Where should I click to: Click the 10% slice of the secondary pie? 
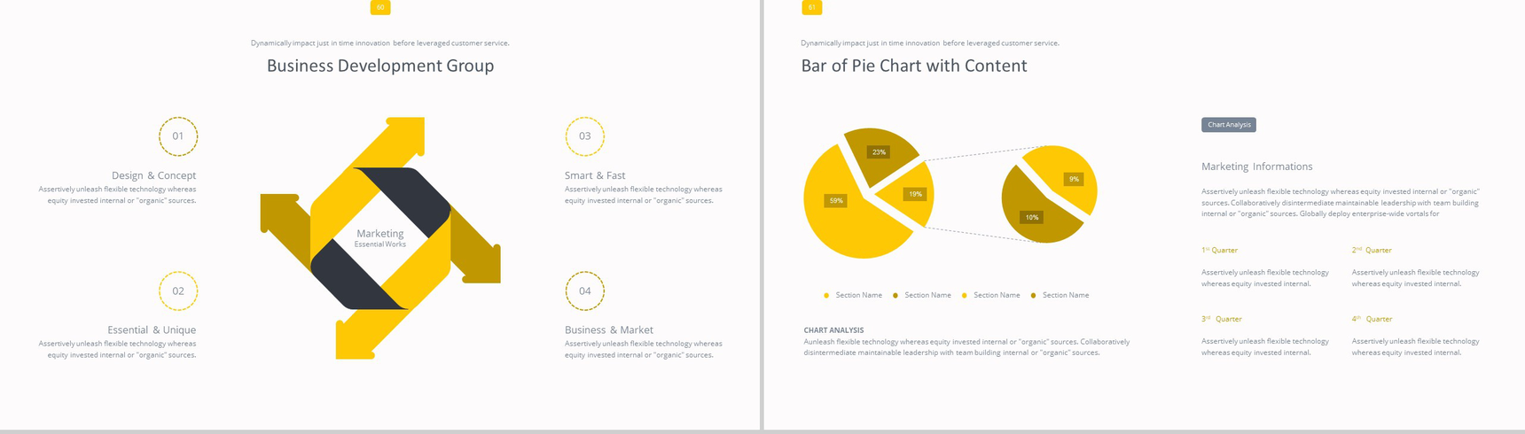1036,215
